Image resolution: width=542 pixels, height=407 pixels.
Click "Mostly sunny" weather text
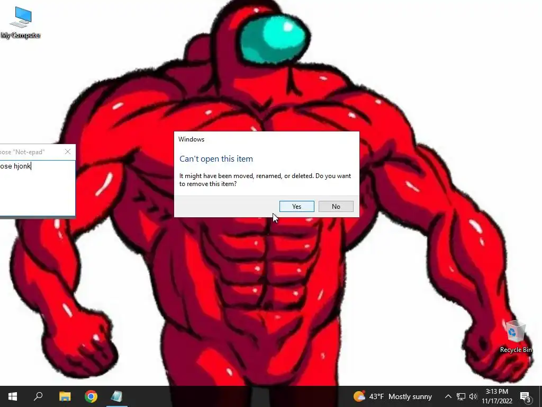(410, 396)
